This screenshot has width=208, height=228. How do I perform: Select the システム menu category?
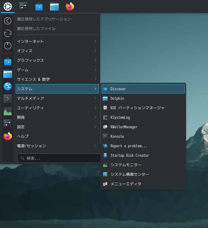point(57,89)
